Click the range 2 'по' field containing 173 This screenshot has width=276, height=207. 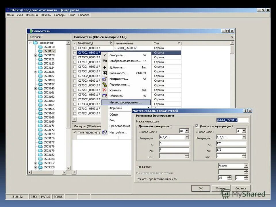coord(231,149)
